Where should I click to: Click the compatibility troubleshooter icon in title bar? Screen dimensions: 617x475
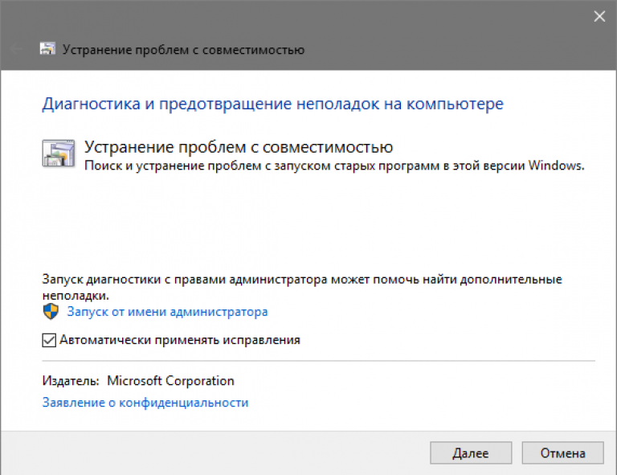[47, 49]
